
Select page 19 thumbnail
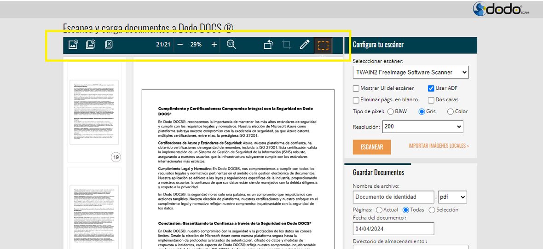pyautogui.click(x=94, y=112)
